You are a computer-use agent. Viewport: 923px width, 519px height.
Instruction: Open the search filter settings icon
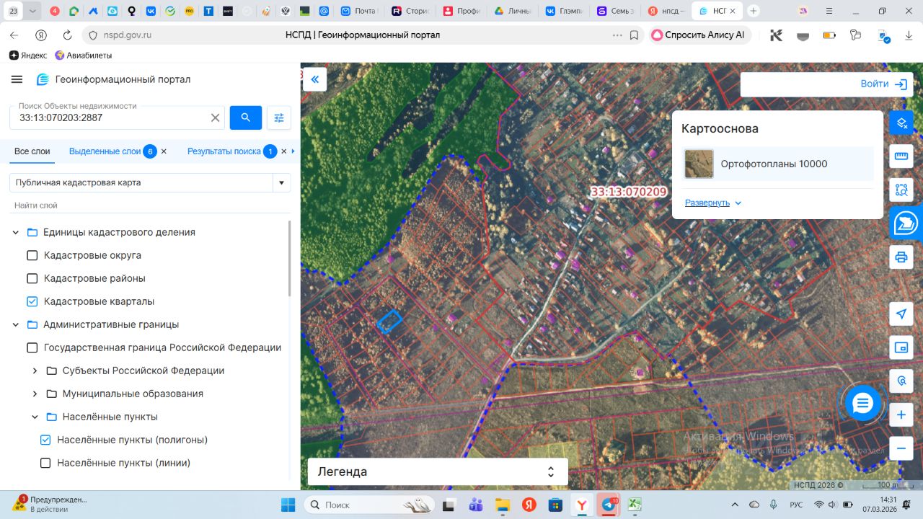point(279,117)
